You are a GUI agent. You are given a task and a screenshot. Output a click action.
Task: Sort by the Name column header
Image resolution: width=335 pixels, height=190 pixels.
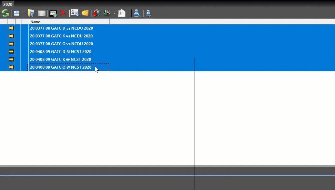pyautogui.click(x=69, y=22)
